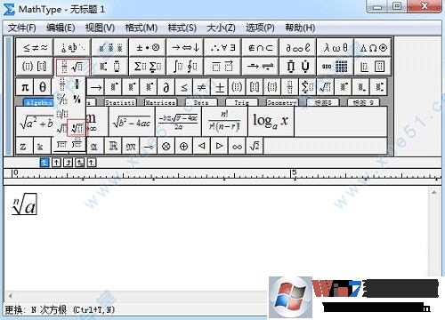The width and height of the screenshot is (445, 320).
Task: Open the 选项(P) menu
Action: pos(260,28)
